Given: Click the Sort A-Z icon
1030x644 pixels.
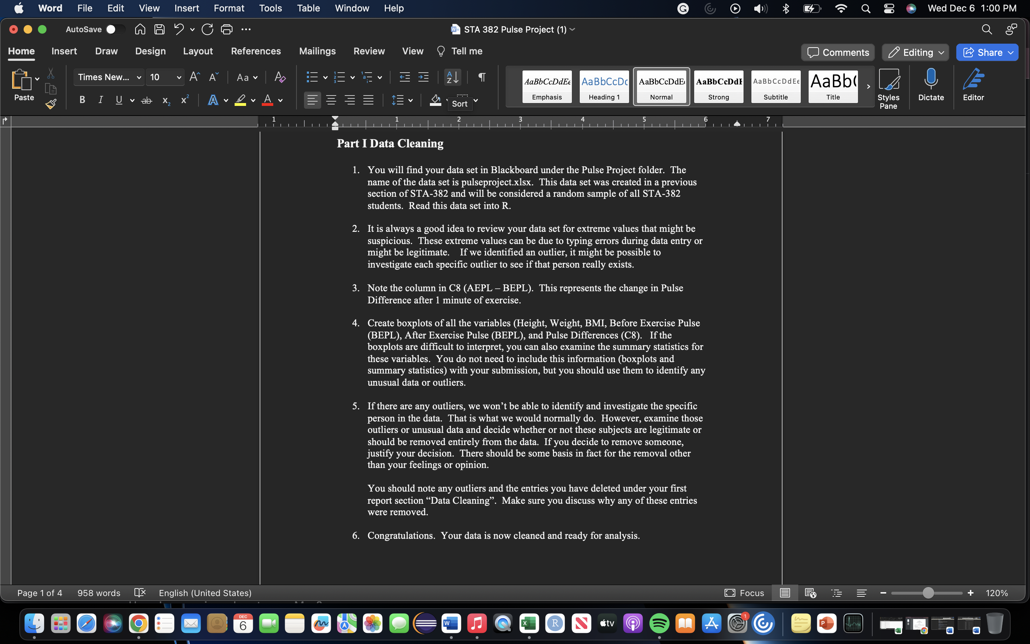Looking at the screenshot, I should (x=452, y=77).
